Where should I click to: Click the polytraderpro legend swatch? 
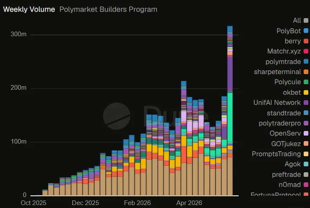pos(306,123)
